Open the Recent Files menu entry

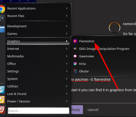38,16
